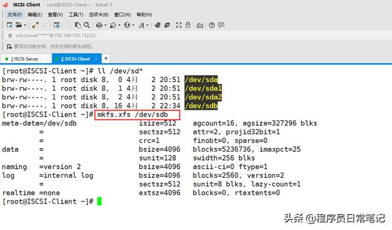Click the greyed-out reconnect icon
This screenshot has width=392, height=230.
click(45, 25)
